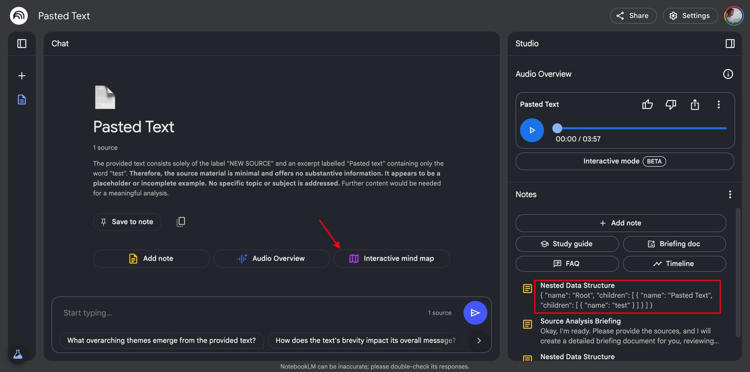Toggle the left sources panel icon
This screenshot has height=372, width=750.
(22, 43)
